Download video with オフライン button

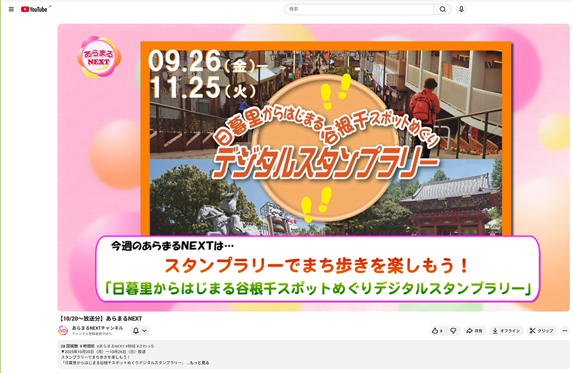click(506, 331)
